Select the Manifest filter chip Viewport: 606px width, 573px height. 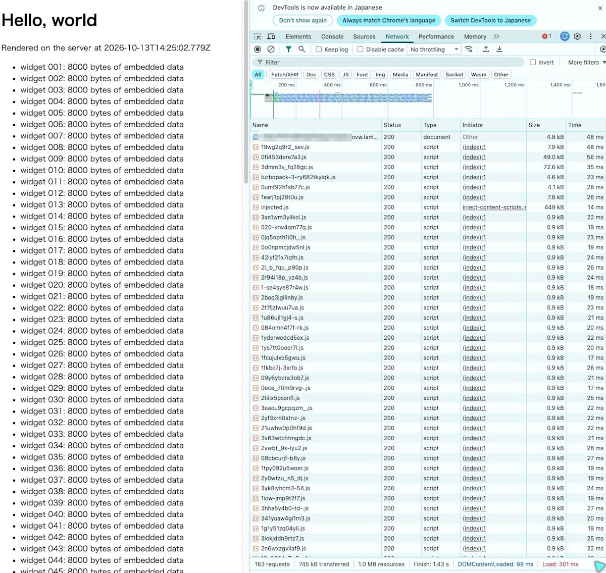(x=427, y=74)
